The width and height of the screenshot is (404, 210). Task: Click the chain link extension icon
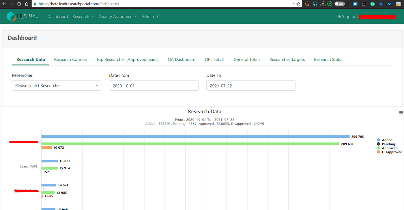(364, 4)
